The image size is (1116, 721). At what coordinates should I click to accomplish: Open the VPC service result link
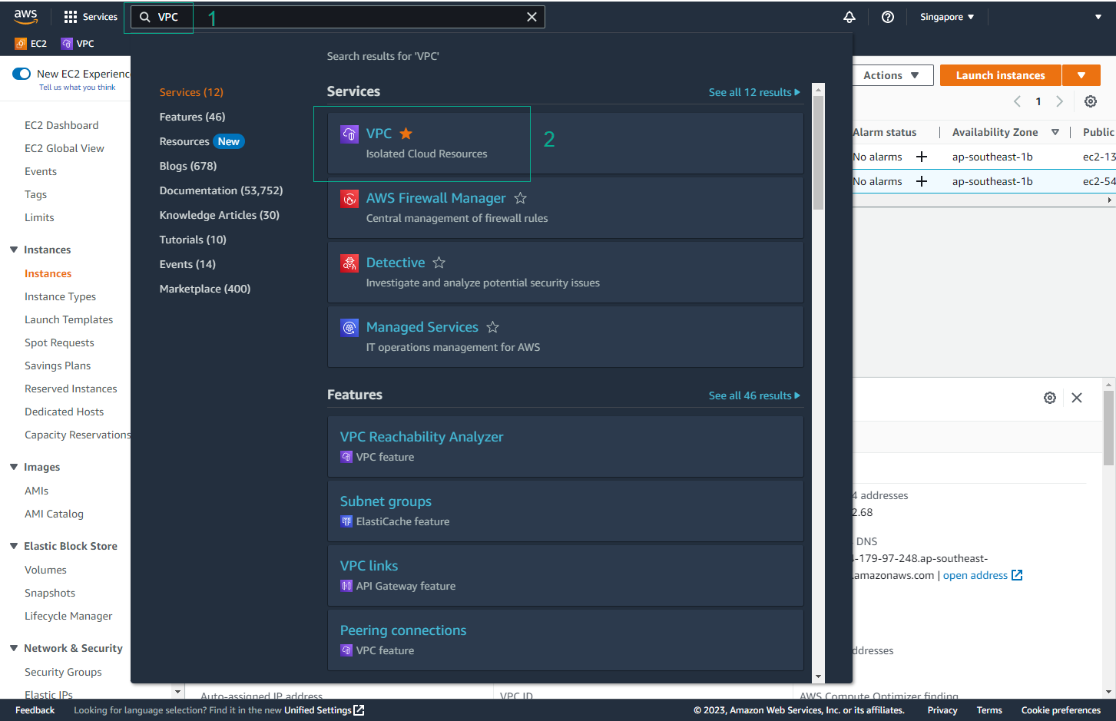379,134
